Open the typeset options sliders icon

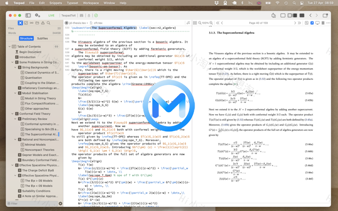[x=81, y=16]
